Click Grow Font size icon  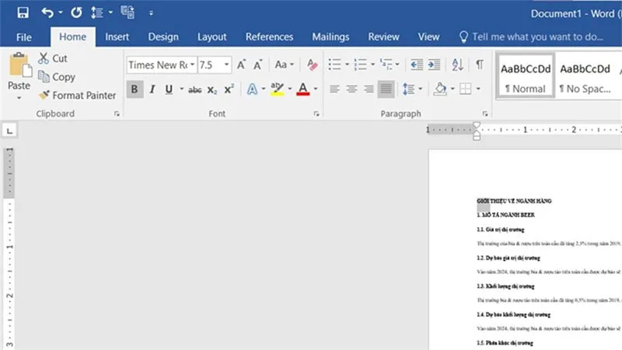click(x=241, y=65)
